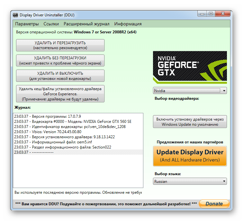243x221 pixels.
Task: Click the NVIDIA GeForce GTX logo image
Action: [x=190, y=67]
